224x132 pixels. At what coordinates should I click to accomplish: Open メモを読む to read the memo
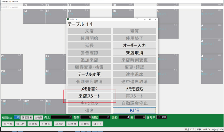click(134, 89)
